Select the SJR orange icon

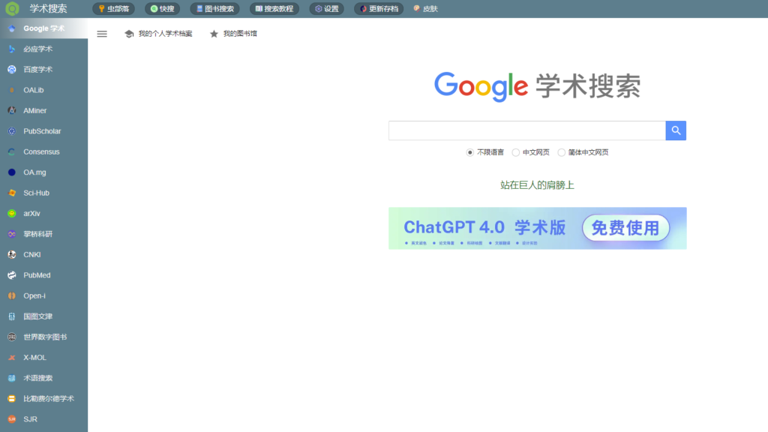[12, 419]
